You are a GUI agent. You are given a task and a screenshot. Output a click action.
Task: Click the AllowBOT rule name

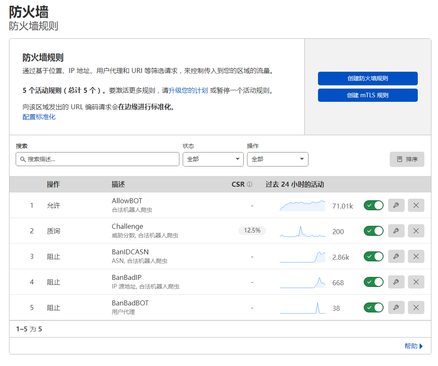tap(127, 201)
